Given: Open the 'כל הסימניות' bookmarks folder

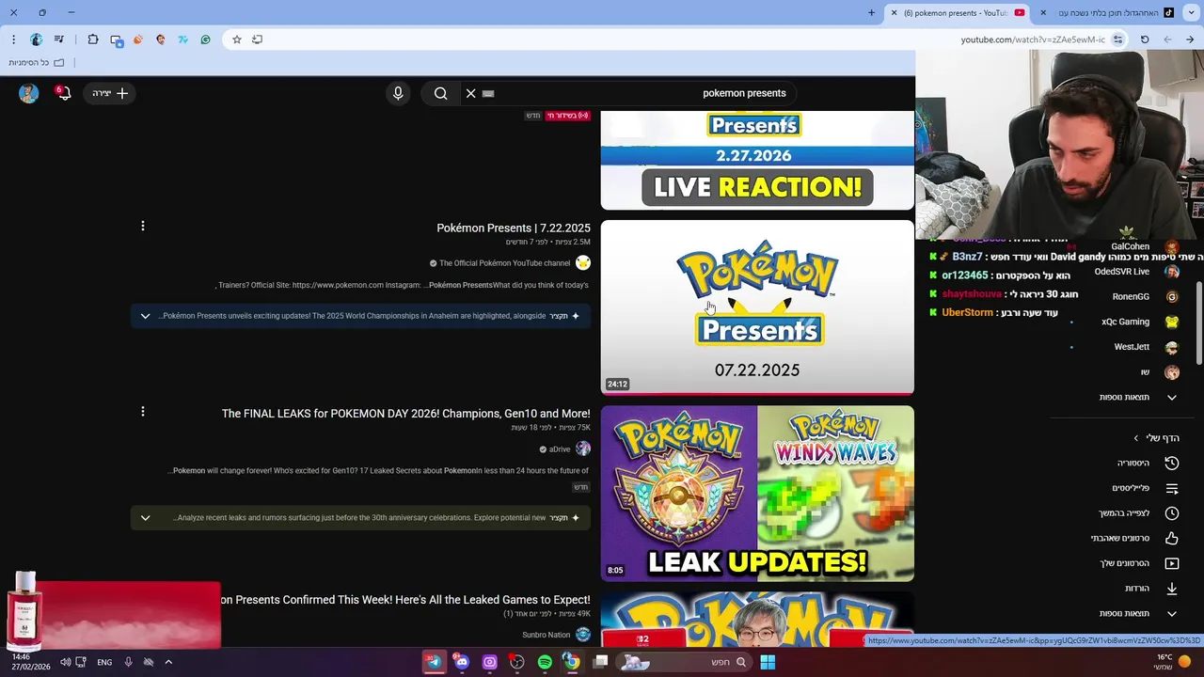Looking at the screenshot, I should point(37,63).
